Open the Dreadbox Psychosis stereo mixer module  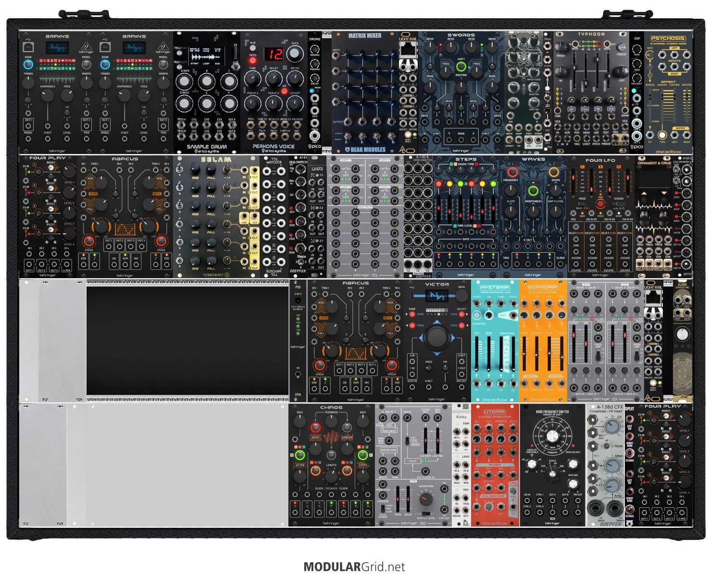point(668,92)
